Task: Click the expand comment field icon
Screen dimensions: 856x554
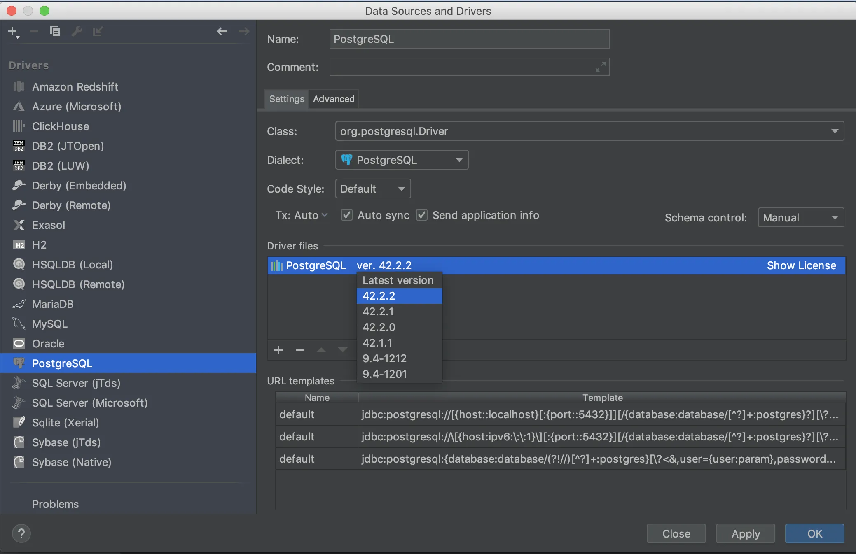Action: 600,67
